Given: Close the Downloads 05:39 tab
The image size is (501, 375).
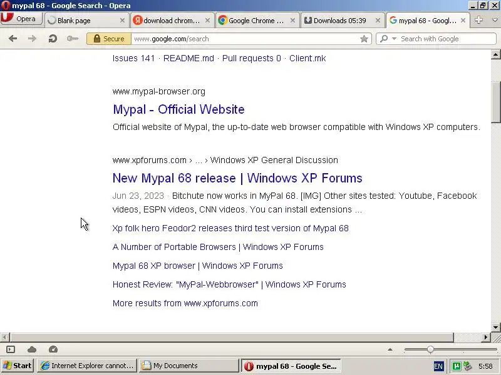Looking at the screenshot, I should coord(378,21).
